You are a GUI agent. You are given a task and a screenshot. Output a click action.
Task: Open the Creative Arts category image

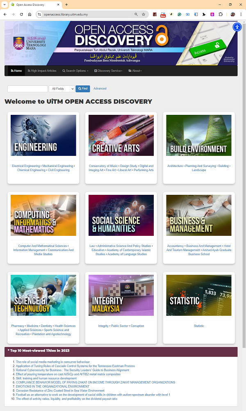pyautogui.click(x=121, y=135)
